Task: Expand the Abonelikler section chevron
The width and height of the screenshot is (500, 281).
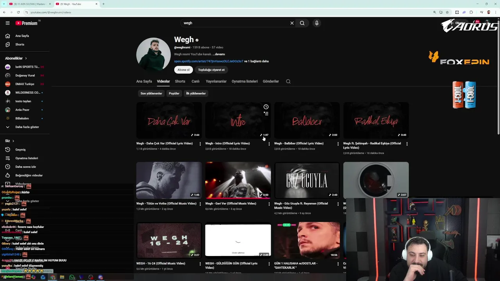Action: pyautogui.click(x=26, y=58)
